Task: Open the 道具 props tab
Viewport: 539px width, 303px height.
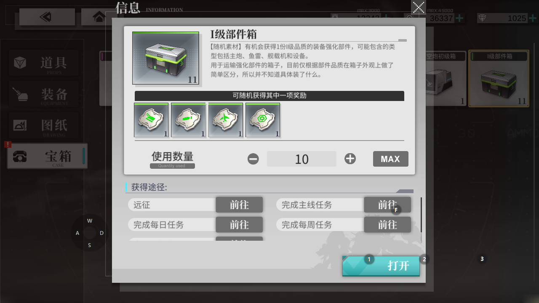Action: tap(43, 63)
